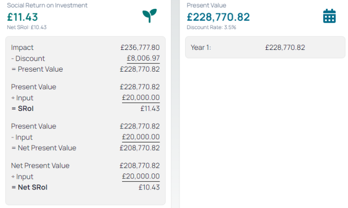Click the Impact row label
This screenshot has width=348, height=208.
coord(22,48)
